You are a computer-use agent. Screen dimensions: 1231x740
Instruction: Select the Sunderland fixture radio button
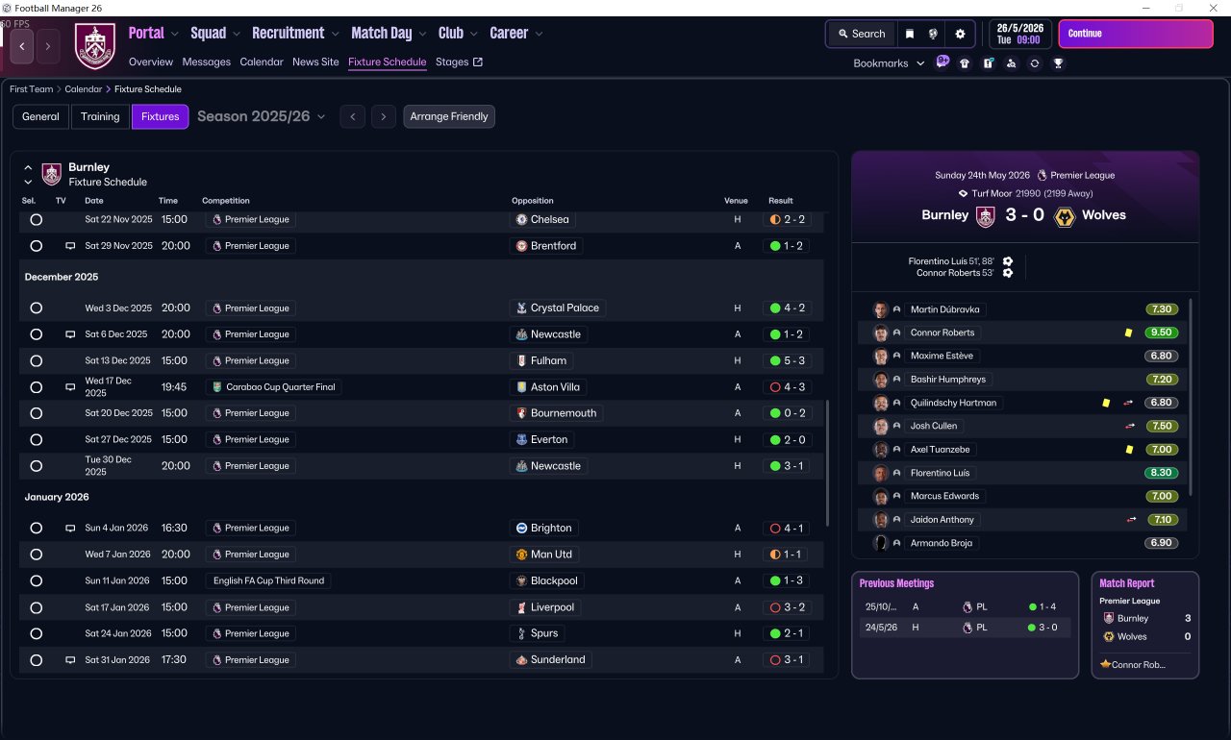[37, 660]
